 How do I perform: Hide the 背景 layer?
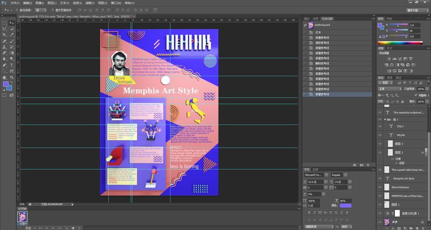tap(380, 222)
